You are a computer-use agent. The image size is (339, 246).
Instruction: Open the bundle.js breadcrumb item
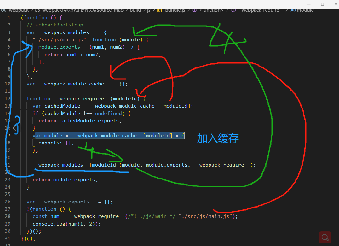click(x=175, y=10)
